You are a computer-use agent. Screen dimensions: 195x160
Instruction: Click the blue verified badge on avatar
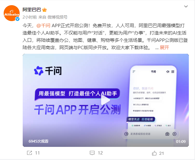pyautogui.click(x=17, y=19)
